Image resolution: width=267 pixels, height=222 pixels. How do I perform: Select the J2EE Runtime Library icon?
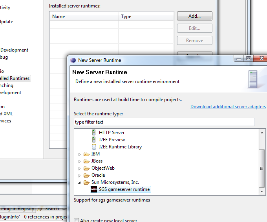(x=94, y=147)
